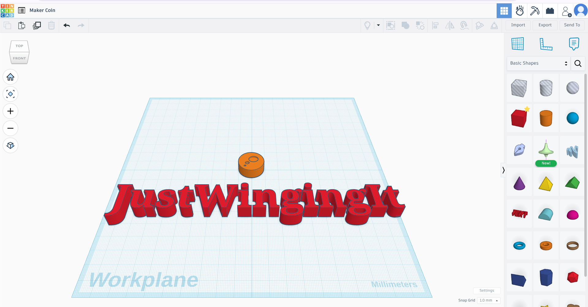Viewport: 588px width, 307px height.
Task: Undo the last action
Action: [x=66, y=25]
